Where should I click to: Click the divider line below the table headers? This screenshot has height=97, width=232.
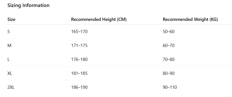[x=120, y=24]
